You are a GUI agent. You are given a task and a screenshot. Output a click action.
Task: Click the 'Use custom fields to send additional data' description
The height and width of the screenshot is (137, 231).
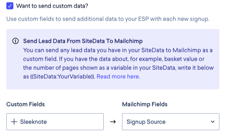pos(108,19)
